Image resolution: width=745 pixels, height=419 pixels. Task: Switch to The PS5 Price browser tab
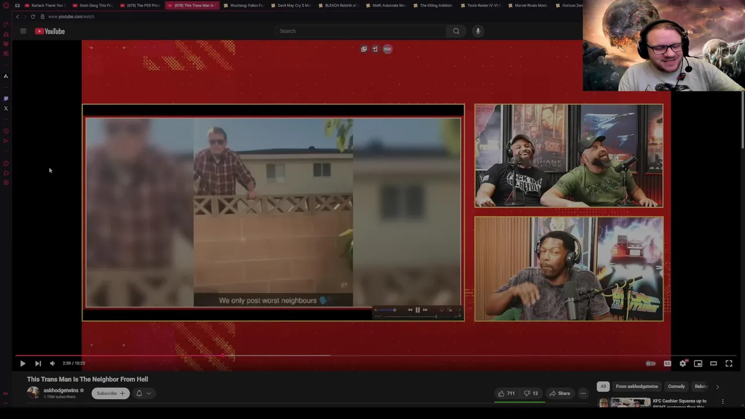[140, 5]
